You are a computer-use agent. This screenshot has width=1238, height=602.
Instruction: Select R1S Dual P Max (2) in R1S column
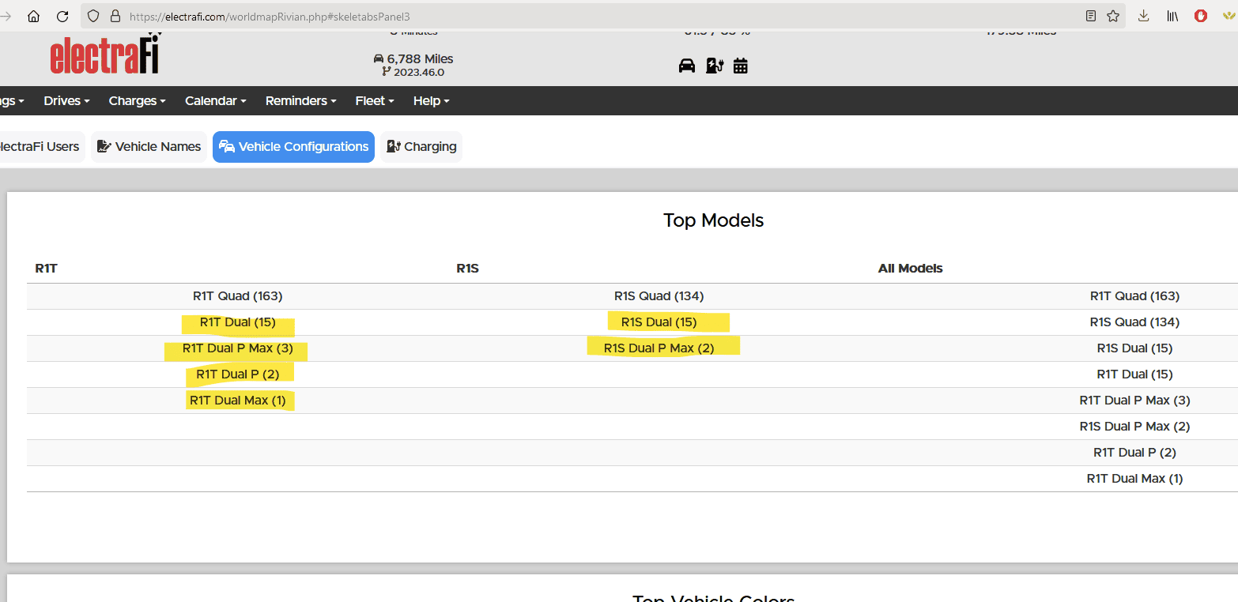pyautogui.click(x=659, y=348)
